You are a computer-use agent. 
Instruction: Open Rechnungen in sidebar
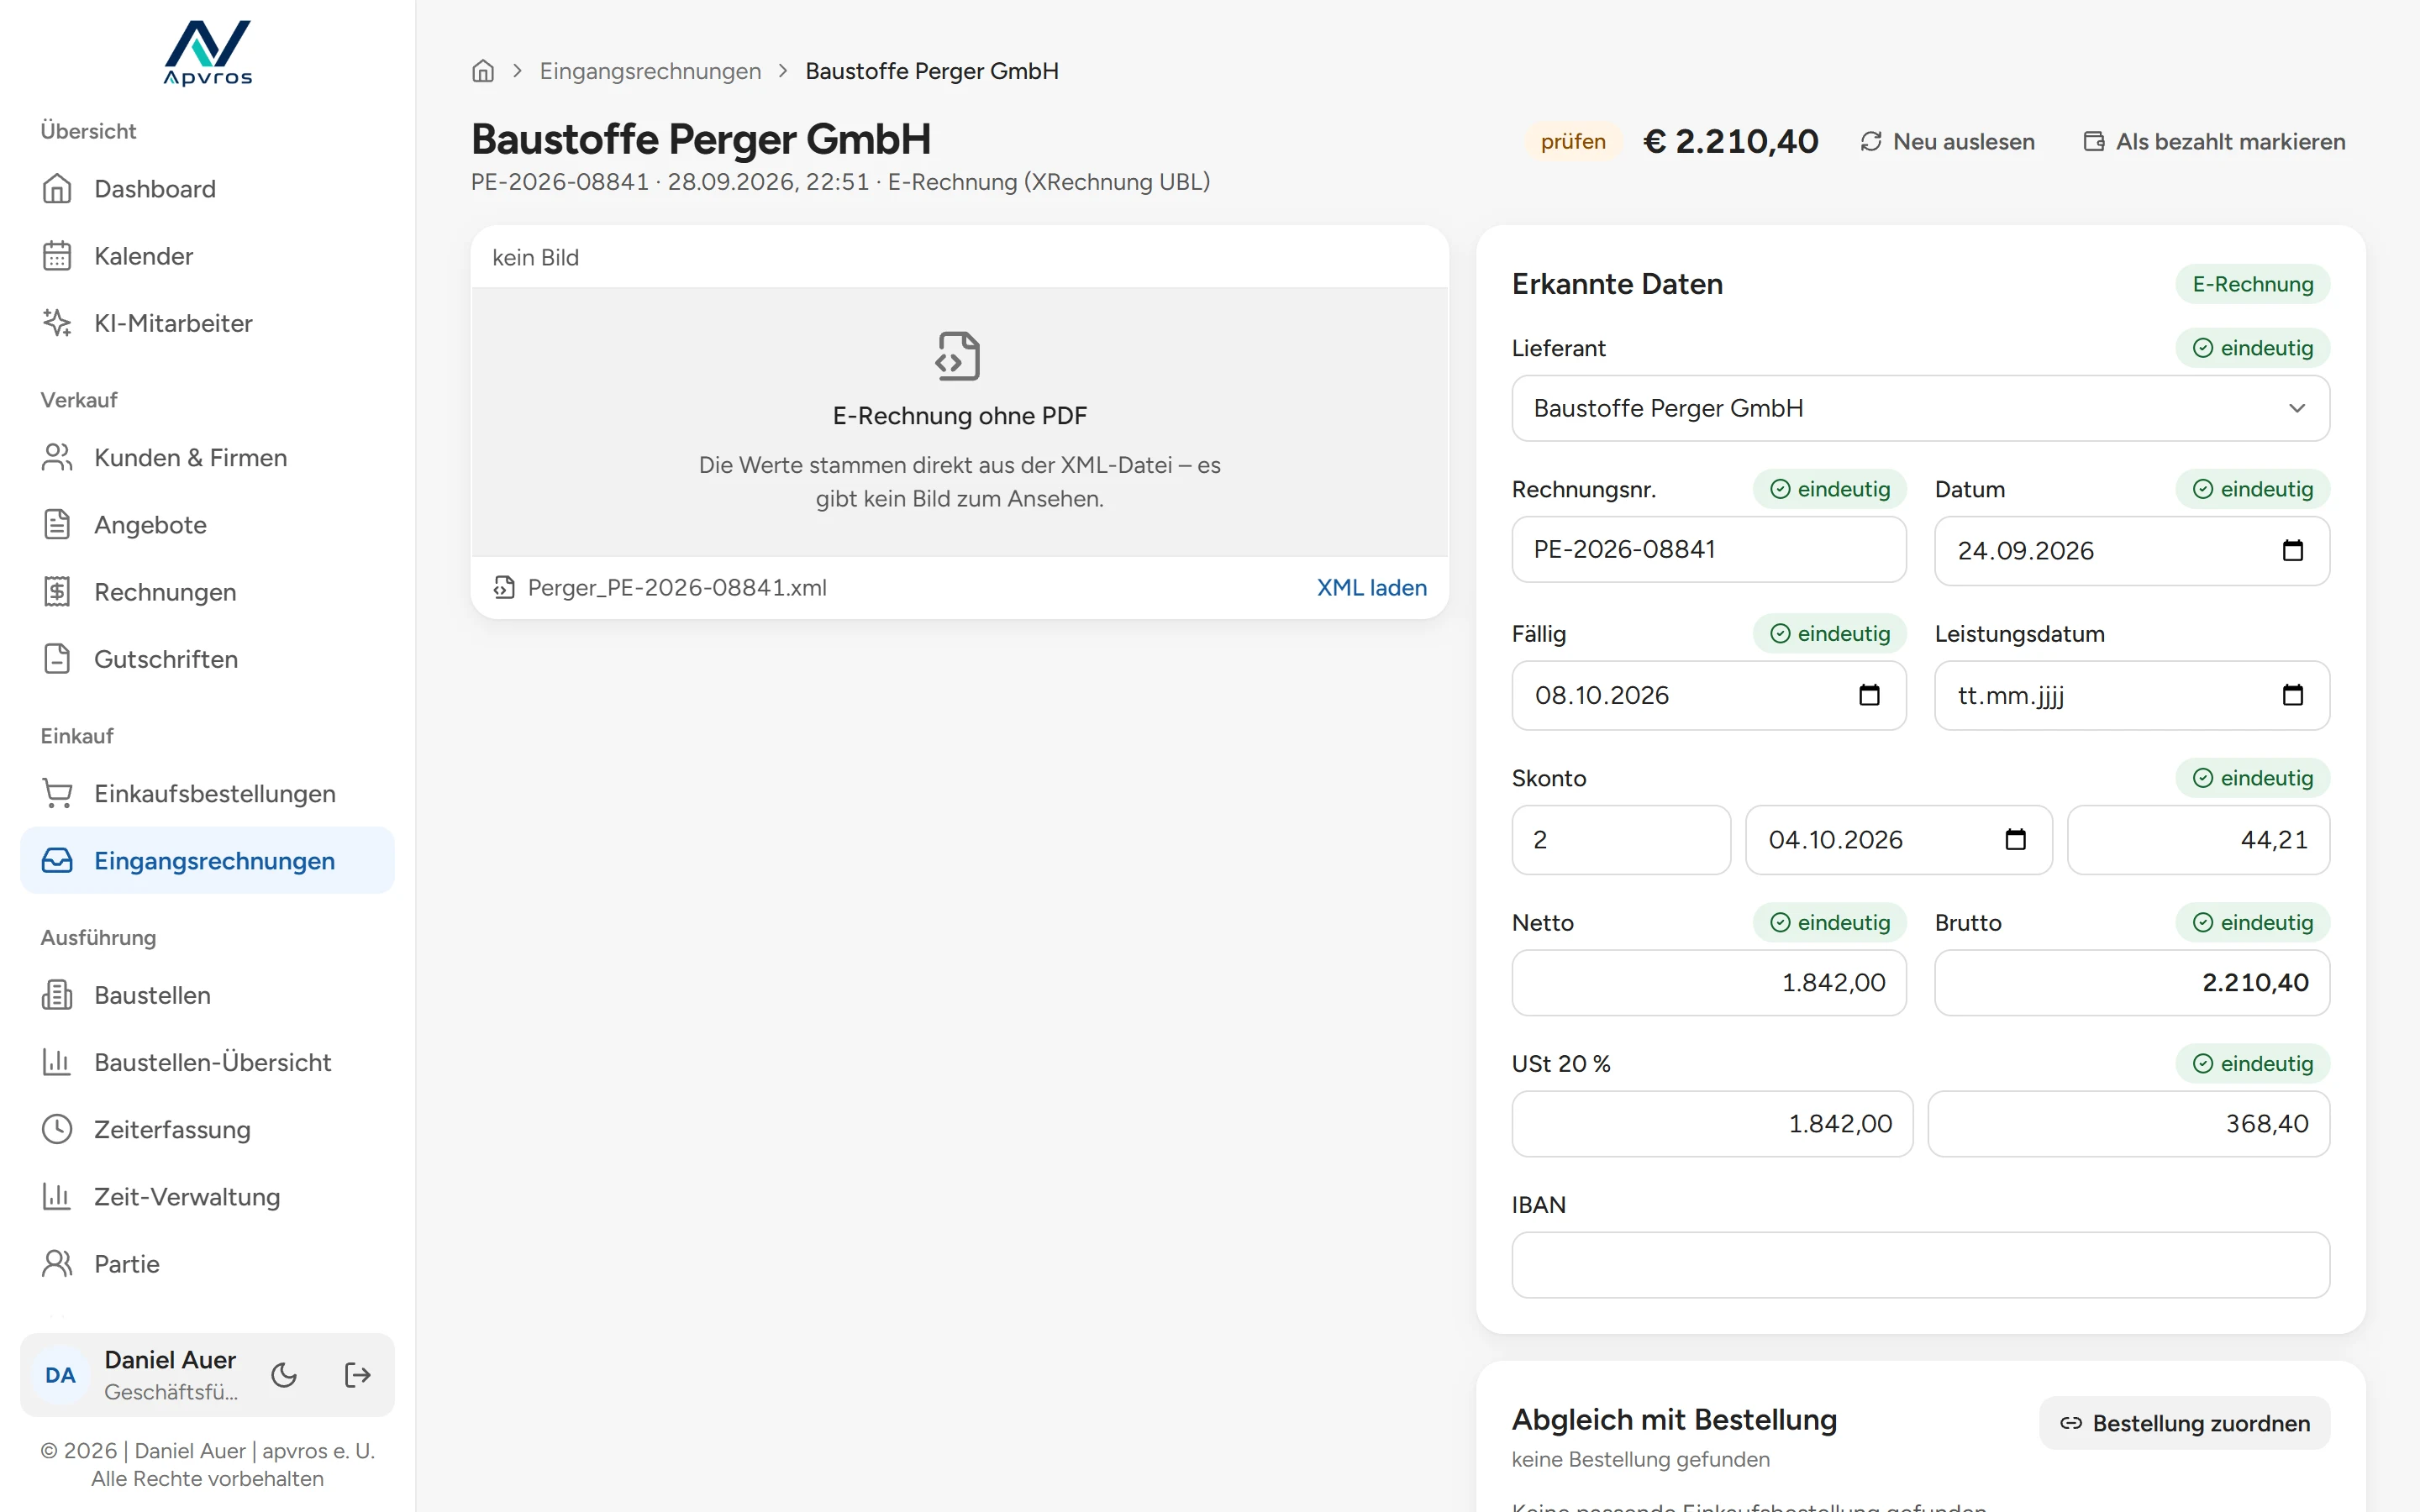pyautogui.click(x=208, y=592)
